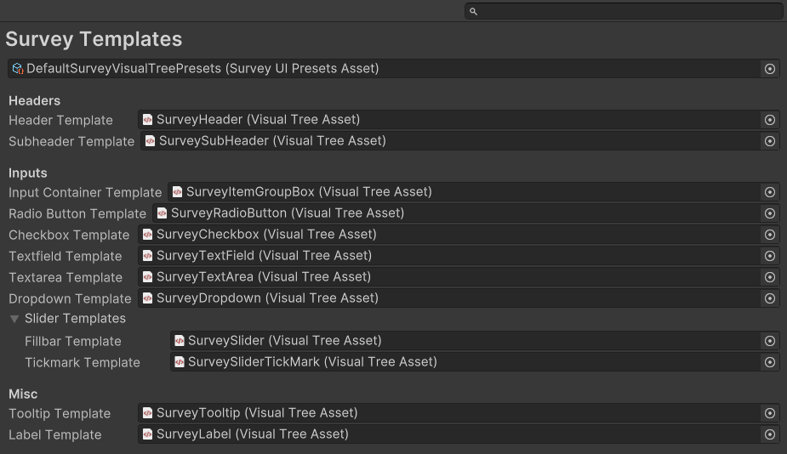Open object picker for Tooltip Template

point(769,413)
